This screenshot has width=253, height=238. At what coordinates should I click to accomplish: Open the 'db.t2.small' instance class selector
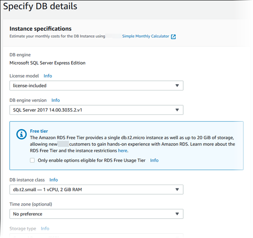pos(96,190)
